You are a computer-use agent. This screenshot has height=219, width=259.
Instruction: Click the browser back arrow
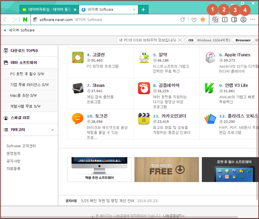pyautogui.click(x=5, y=20)
